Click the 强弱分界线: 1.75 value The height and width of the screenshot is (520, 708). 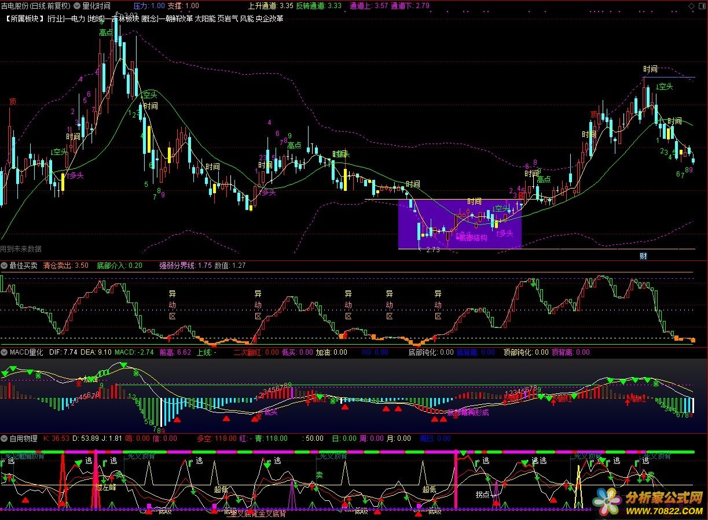point(185,265)
